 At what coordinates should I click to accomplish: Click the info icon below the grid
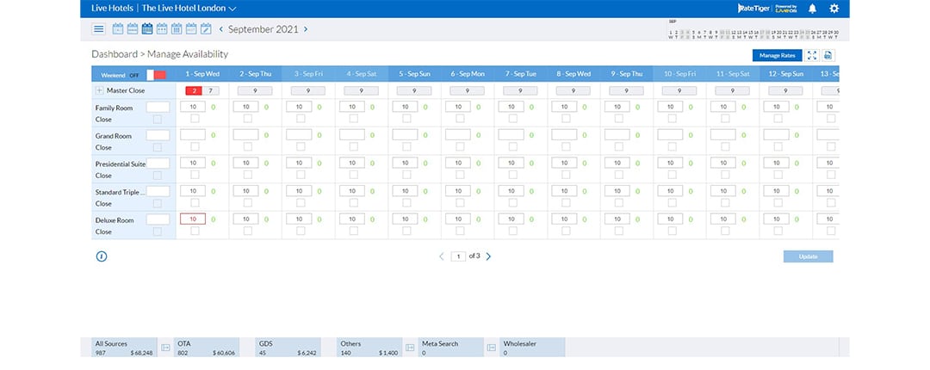(x=102, y=256)
